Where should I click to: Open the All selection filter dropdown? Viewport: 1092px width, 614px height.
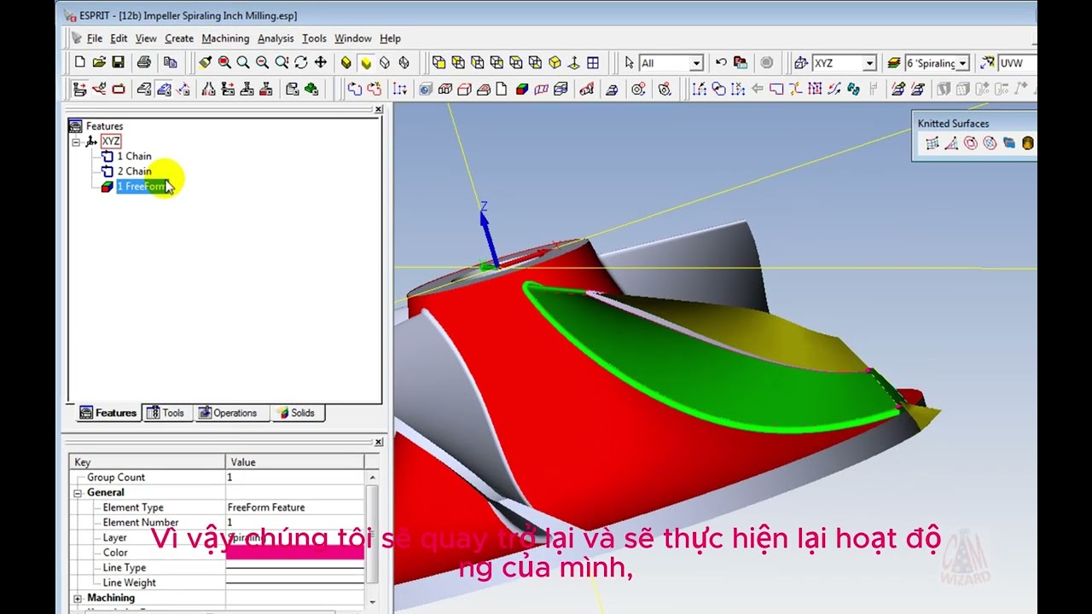click(x=696, y=63)
